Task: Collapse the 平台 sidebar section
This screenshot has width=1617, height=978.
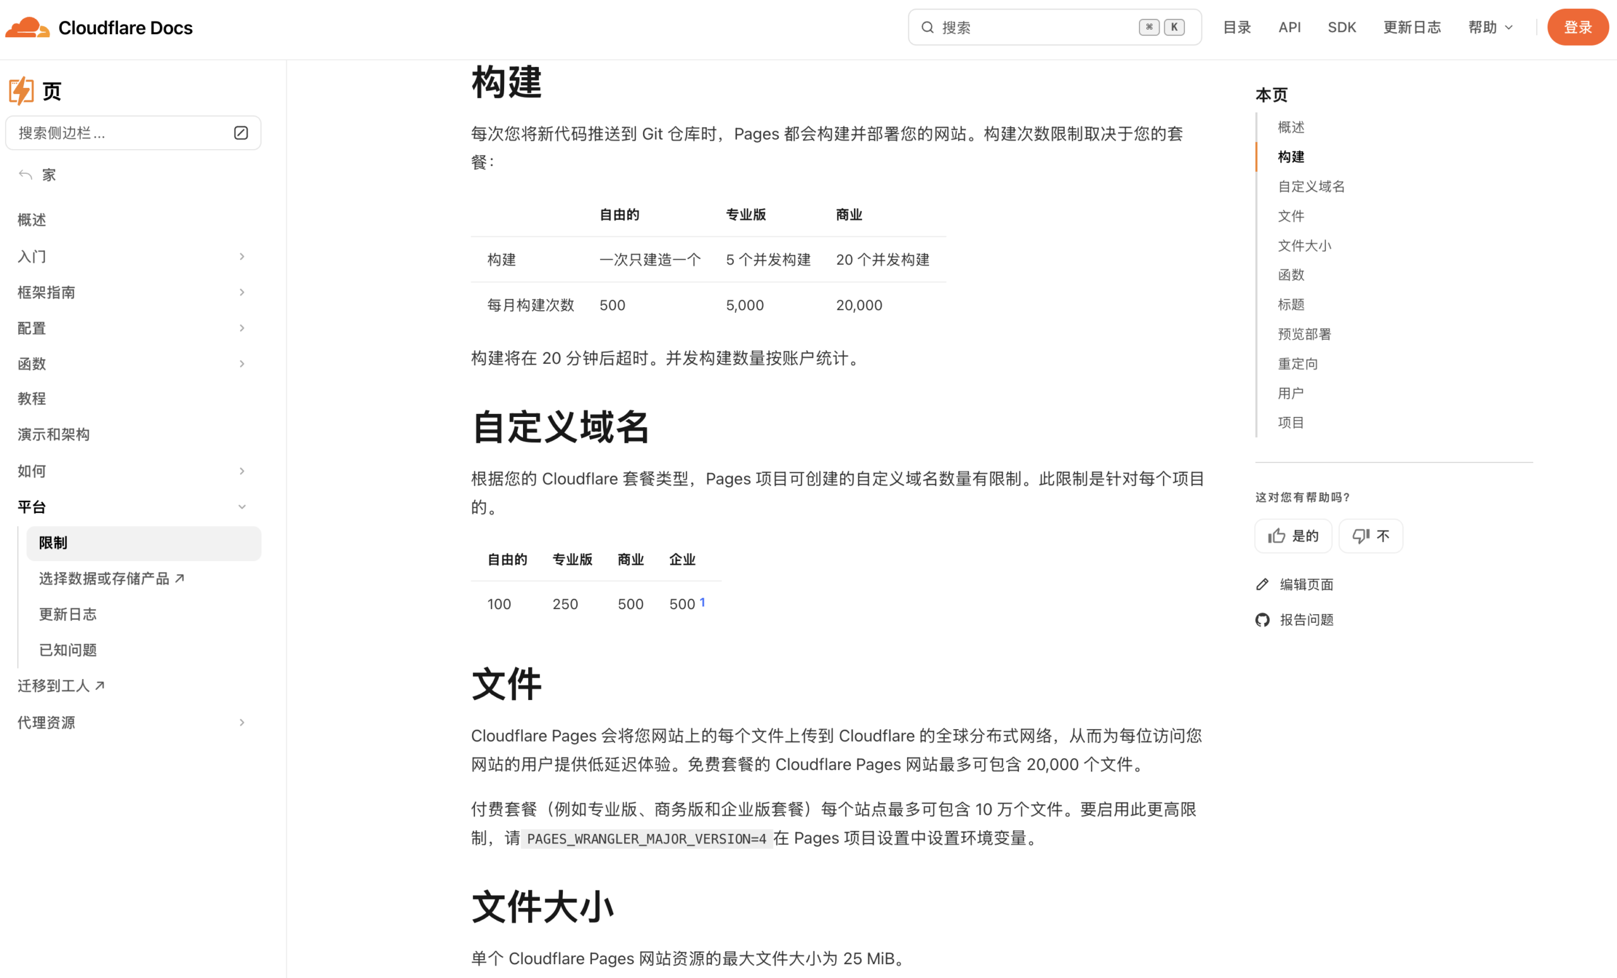Action: (x=242, y=507)
